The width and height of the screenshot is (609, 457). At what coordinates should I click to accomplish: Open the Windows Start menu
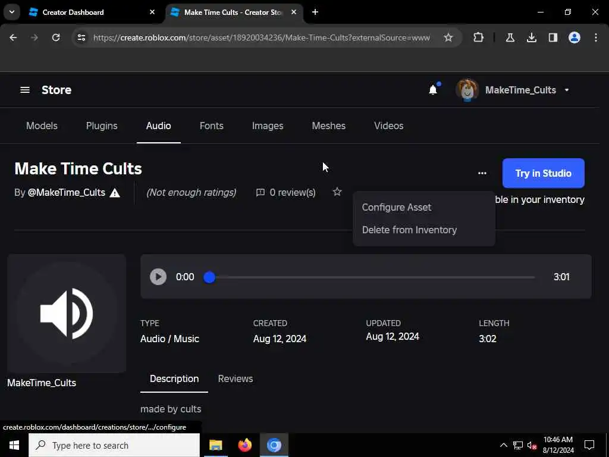[14, 445]
